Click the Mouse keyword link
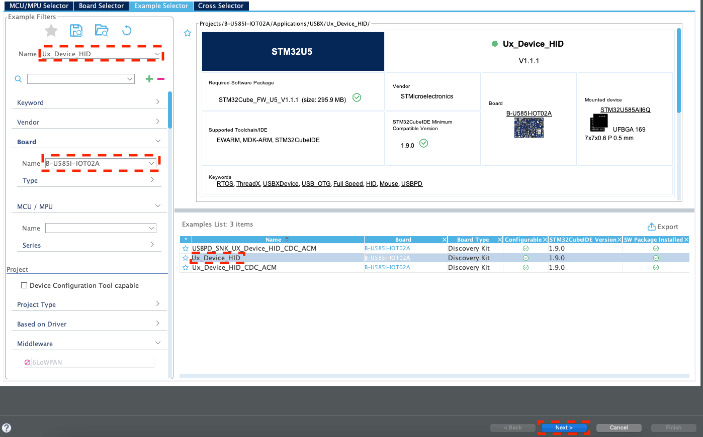The width and height of the screenshot is (703, 437). pos(389,184)
